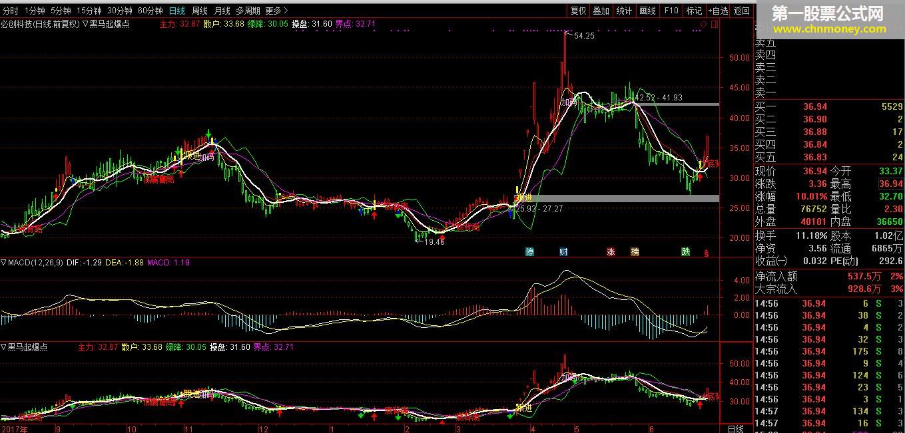The image size is (905, 433).
Task: Click the 卖五 ask row label
Action: click(765, 43)
